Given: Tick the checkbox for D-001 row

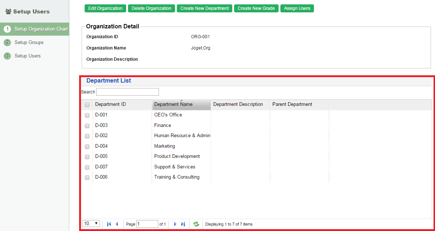Looking at the screenshot, I should (87, 115).
